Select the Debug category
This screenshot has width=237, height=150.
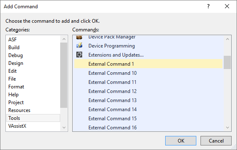pos(15,55)
